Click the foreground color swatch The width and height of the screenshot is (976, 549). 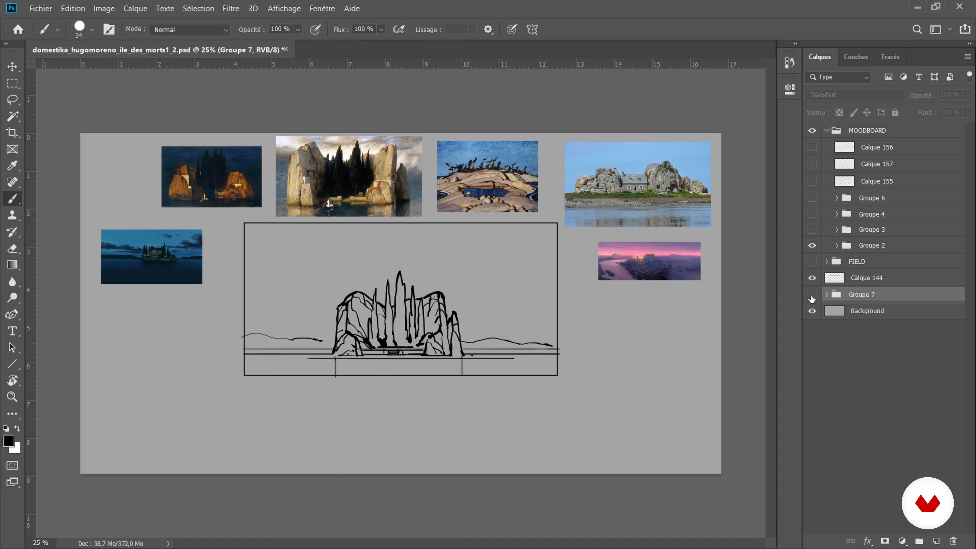[x=8, y=441]
